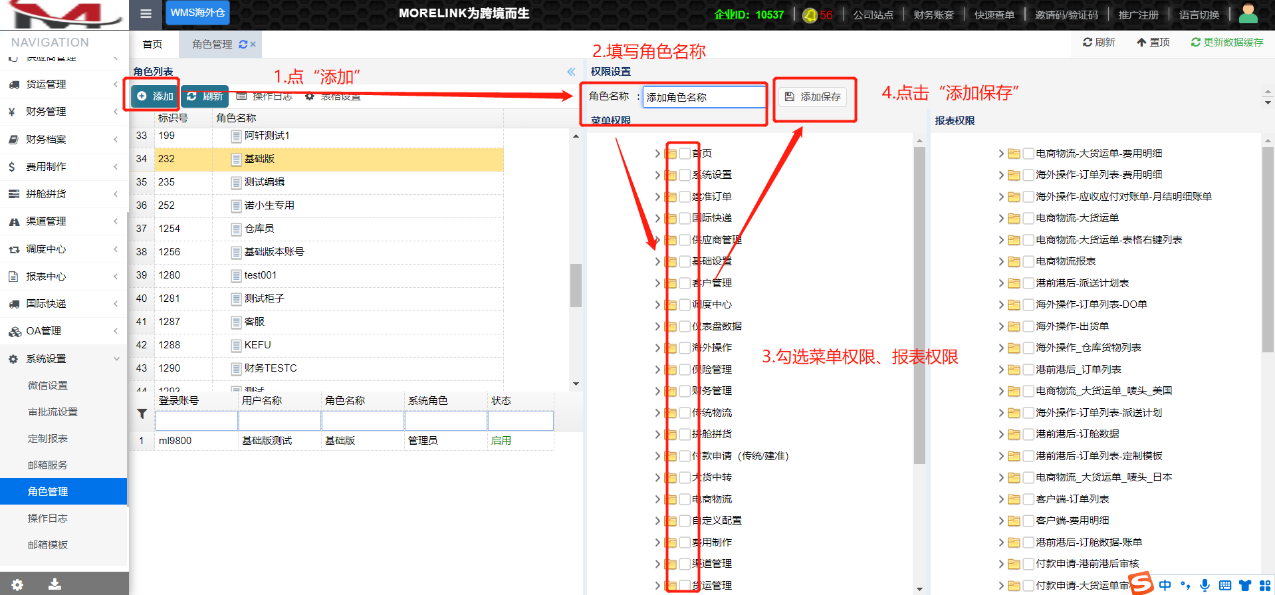Open 邮箱模板 in the sidebar

click(48, 545)
